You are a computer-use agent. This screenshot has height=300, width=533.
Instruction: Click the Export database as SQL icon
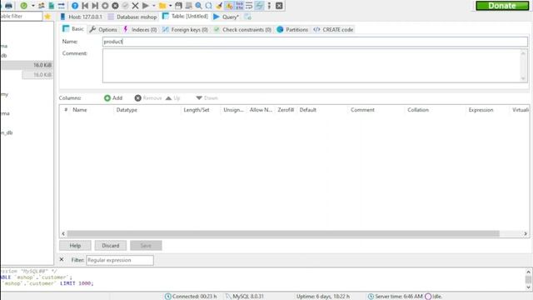pos(52,6)
